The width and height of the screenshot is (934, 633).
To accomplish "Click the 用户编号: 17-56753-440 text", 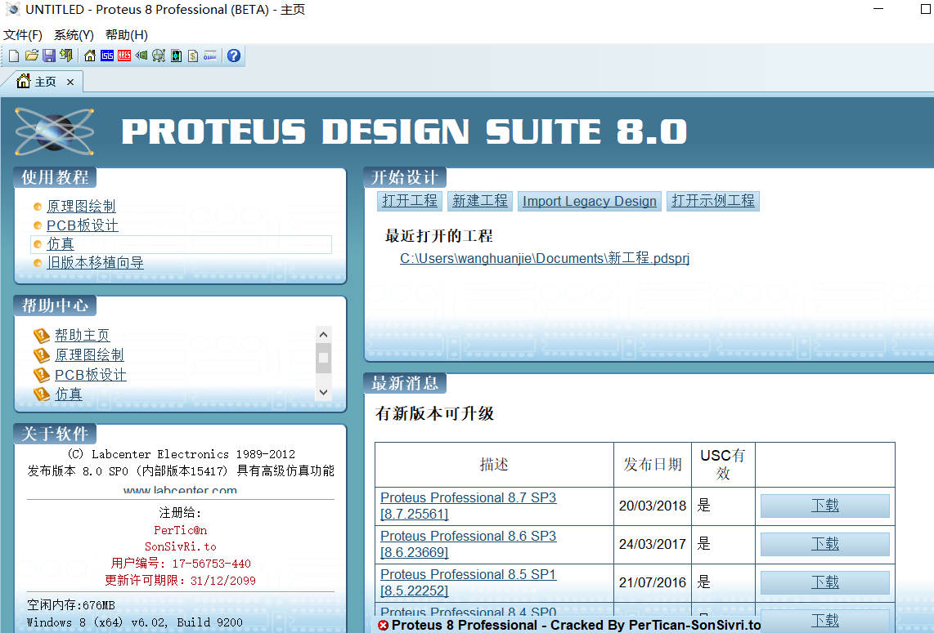I will pyautogui.click(x=181, y=564).
